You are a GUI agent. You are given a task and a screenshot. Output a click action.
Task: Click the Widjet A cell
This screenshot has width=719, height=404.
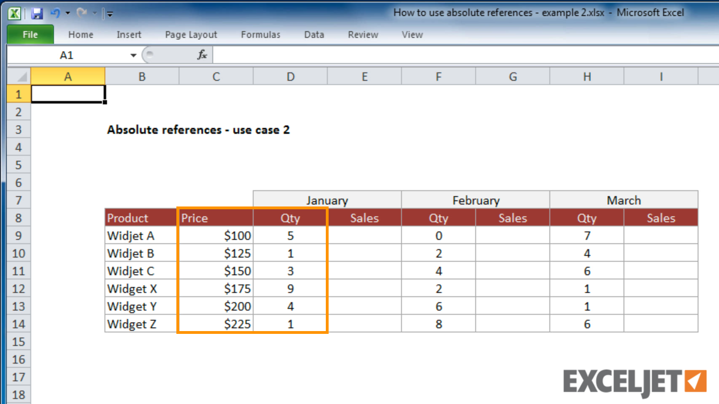[142, 236]
